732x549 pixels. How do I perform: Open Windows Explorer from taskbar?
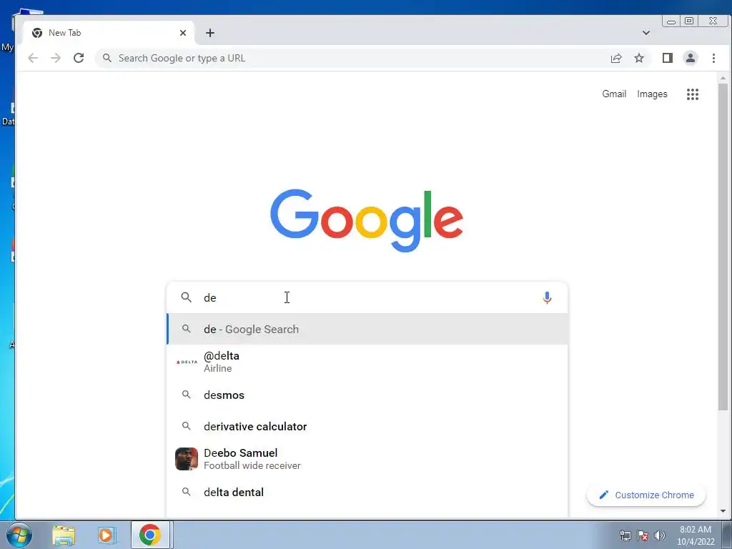64,535
